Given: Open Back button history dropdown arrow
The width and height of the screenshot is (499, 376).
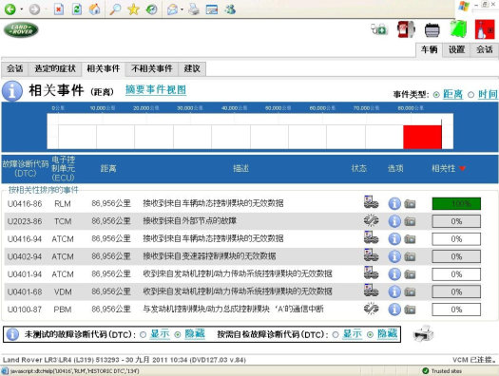Looking at the screenshot, I should pyautogui.click(x=22, y=9).
